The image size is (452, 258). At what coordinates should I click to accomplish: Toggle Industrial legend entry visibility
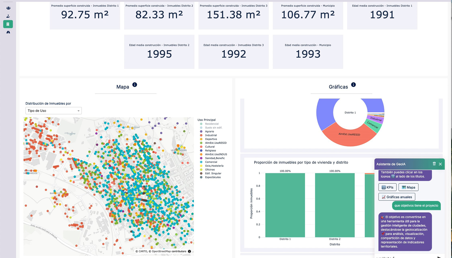pos(211,135)
